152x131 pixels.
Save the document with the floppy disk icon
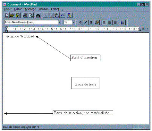(x=18, y=15)
